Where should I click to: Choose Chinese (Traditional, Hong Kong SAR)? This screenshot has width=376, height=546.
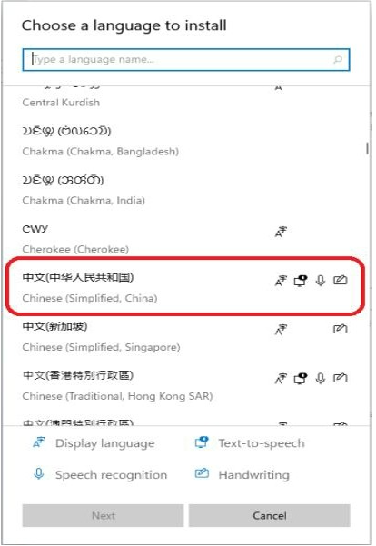click(186, 385)
